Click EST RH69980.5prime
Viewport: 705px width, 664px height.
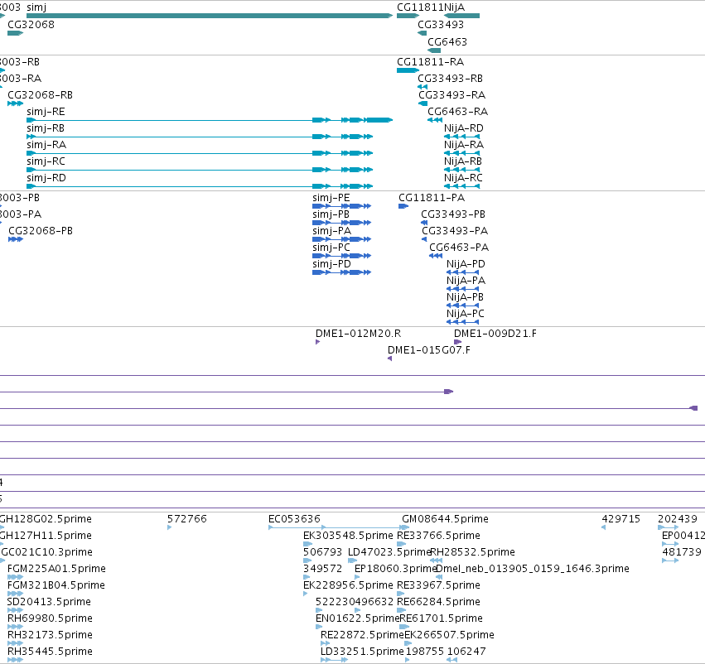click(15, 627)
